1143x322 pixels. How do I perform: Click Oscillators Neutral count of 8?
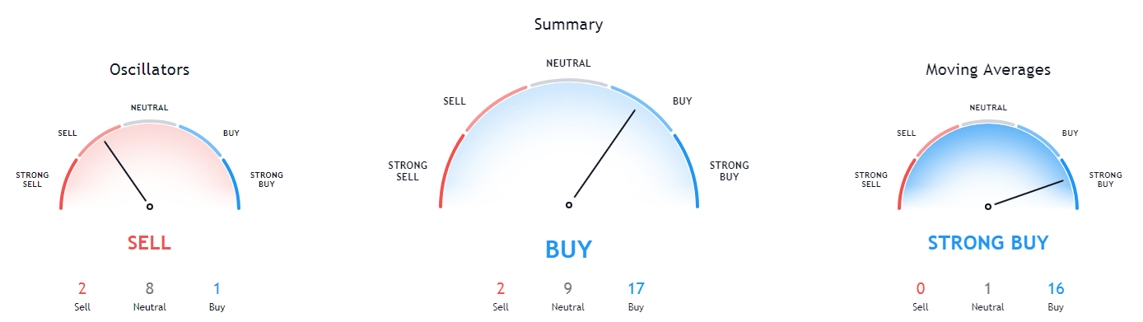click(150, 289)
